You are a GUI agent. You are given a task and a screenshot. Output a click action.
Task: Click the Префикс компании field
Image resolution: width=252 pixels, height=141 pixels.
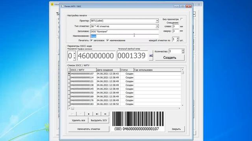pyautogui.click(x=96, y=56)
